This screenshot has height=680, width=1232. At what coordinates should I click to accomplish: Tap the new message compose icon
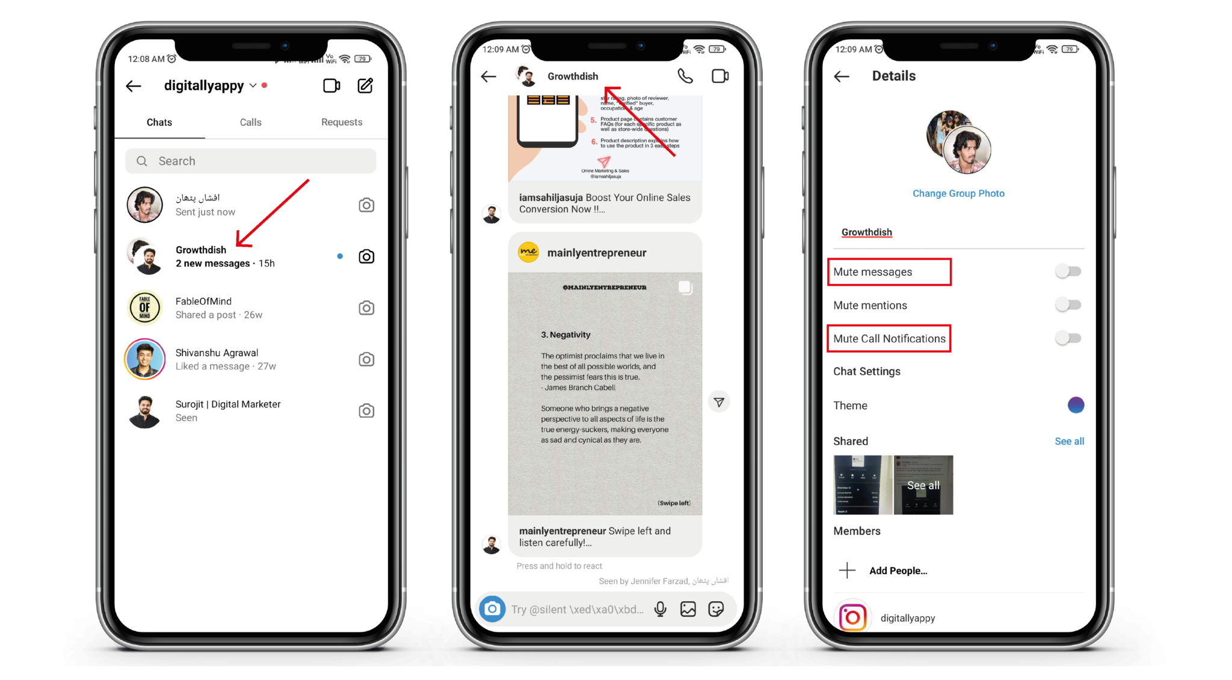(366, 85)
